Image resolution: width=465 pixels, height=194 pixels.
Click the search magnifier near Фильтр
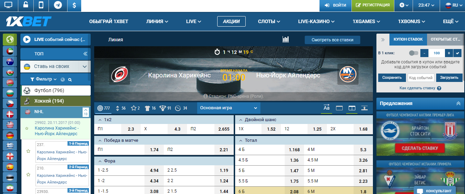[70, 79]
